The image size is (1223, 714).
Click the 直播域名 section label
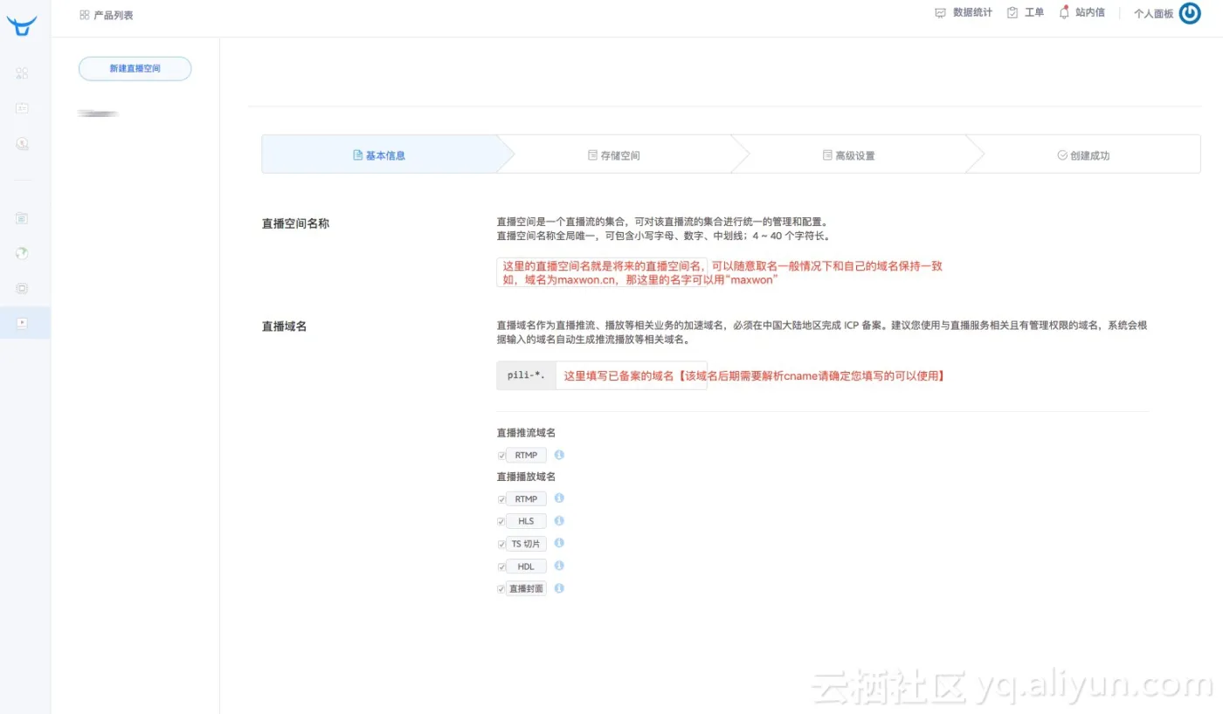(284, 326)
